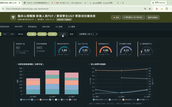The height and width of the screenshot is (107, 172).
Task: Click the 112 學年 stacked bar
Action: pos(52,82)
